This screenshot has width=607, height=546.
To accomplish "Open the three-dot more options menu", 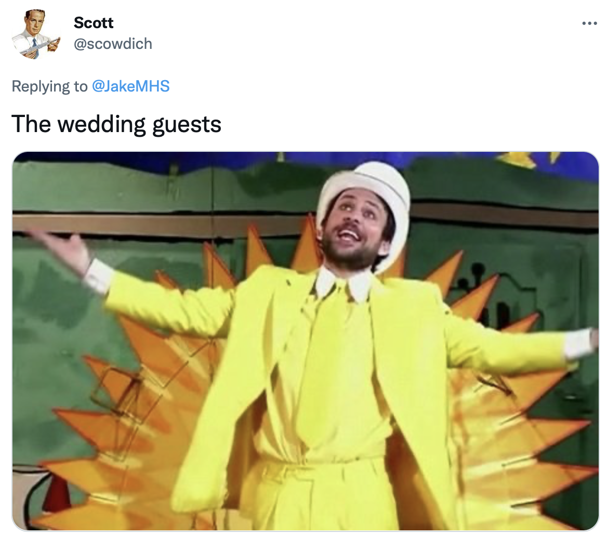I will click(589, 23).
